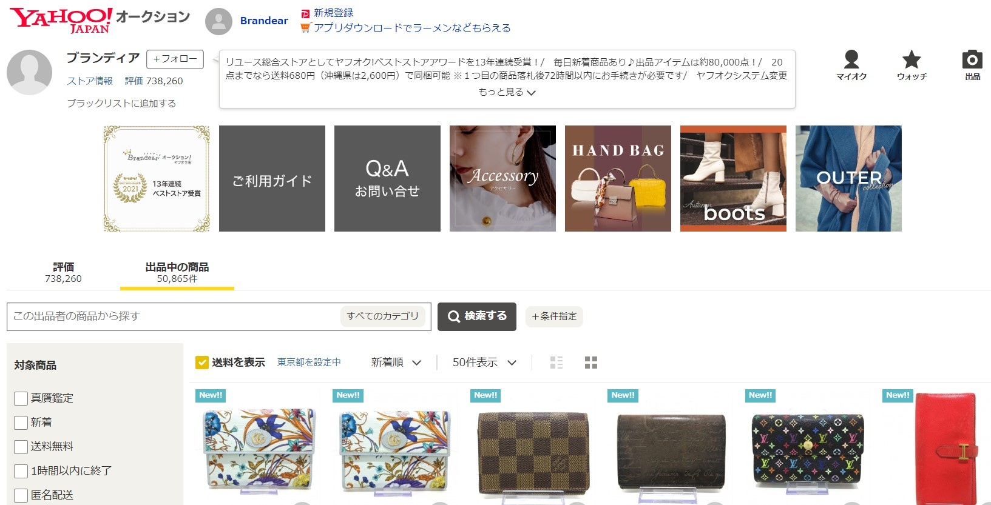Click the magnifier 検索する search button

pyautogui.click(x=477, y=316)
